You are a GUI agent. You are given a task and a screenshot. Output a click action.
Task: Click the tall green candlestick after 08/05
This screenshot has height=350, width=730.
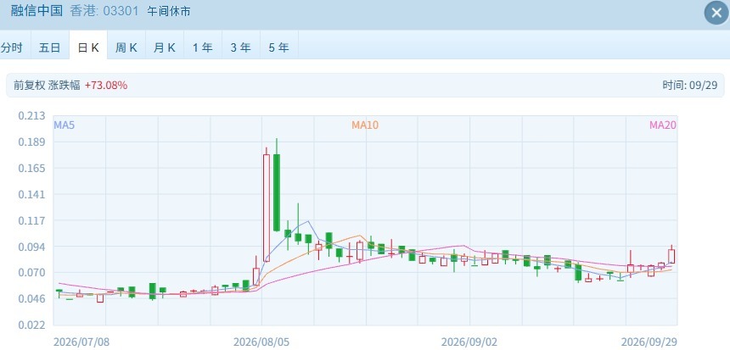(277, 192)
